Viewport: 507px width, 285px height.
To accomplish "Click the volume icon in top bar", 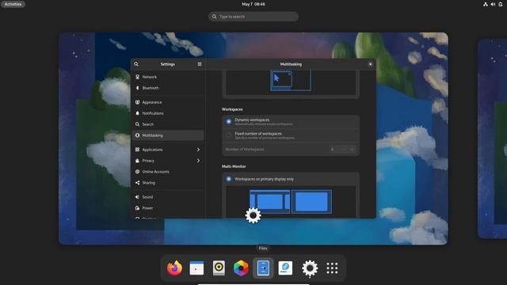I will coord(493,4).
